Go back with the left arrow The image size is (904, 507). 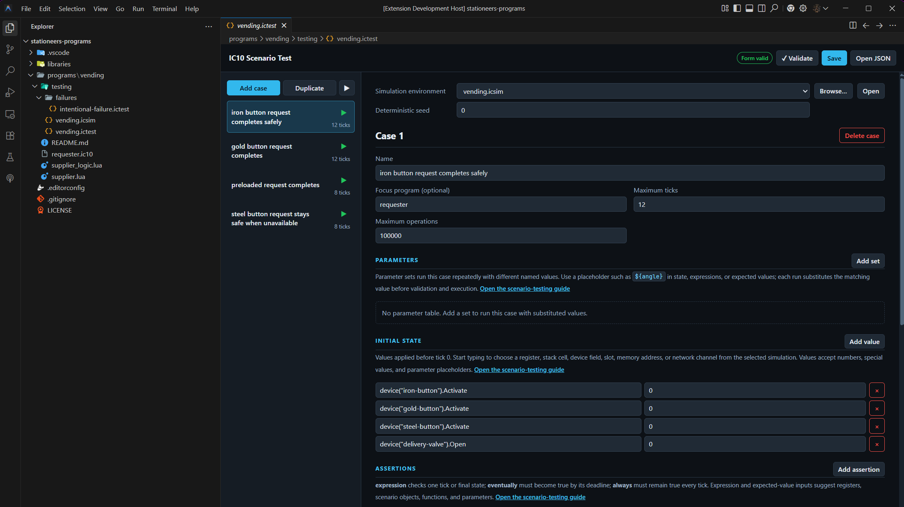[x=866, y=25]
